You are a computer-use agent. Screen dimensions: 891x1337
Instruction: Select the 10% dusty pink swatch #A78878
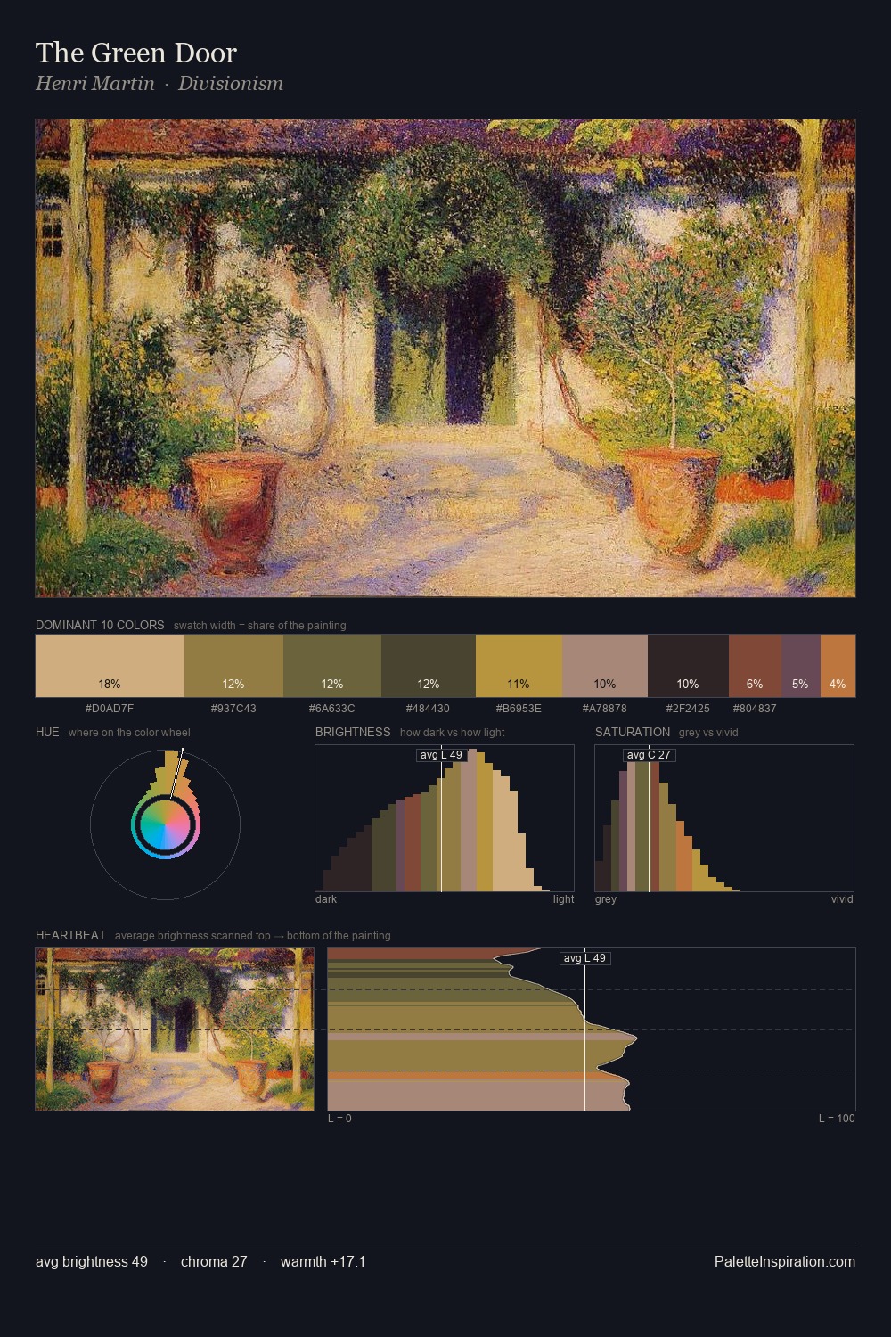coord(605,665)
